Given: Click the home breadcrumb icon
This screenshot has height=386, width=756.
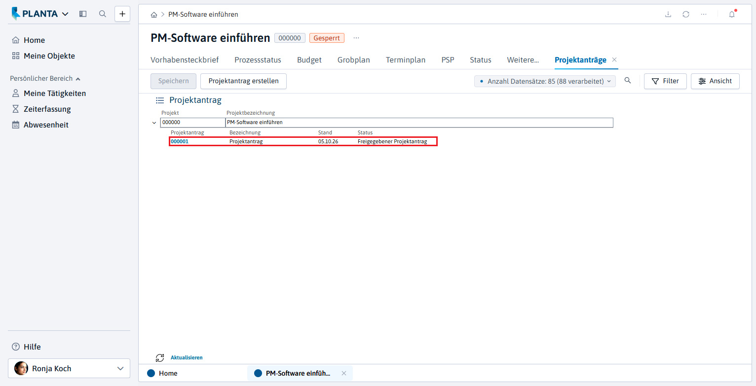Looking at the screenshot, I should (x=154, y=15).
